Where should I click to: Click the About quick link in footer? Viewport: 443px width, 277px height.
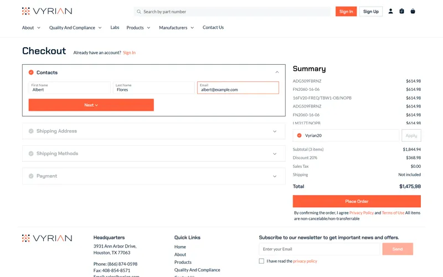coord(181,254)
